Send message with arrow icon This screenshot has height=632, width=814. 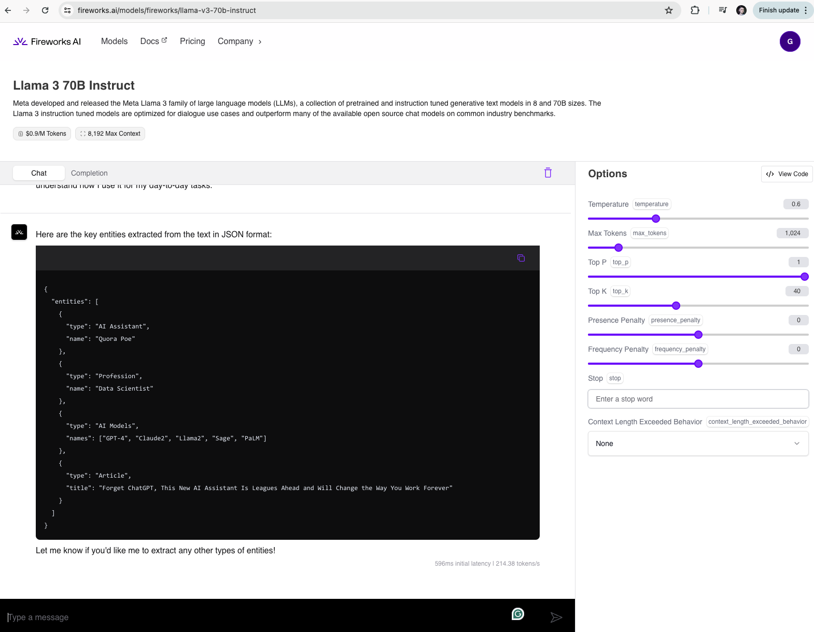[x=556, y=617]
